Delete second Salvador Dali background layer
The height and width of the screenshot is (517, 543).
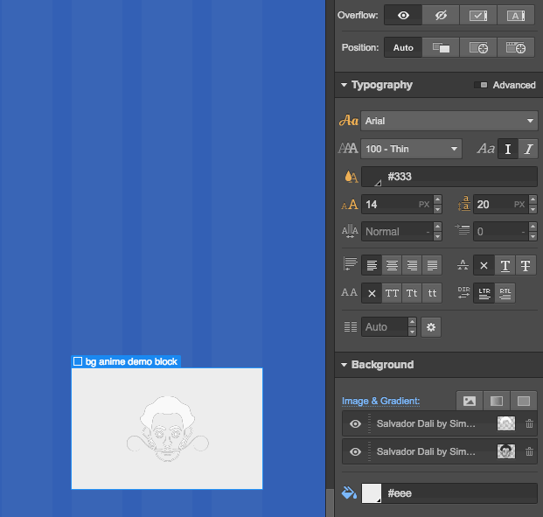(x=529, y=451)
